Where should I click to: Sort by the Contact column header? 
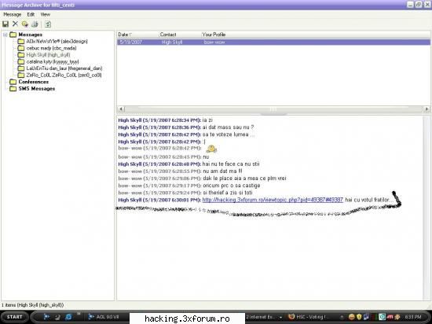168,35
